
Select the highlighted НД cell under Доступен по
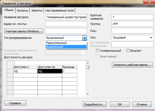(50, 71)
